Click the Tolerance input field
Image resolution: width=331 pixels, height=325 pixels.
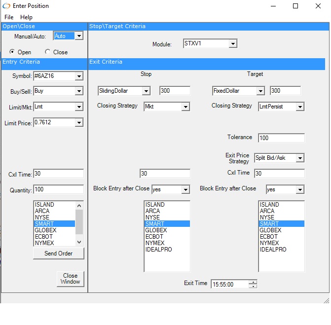(281, 138)
